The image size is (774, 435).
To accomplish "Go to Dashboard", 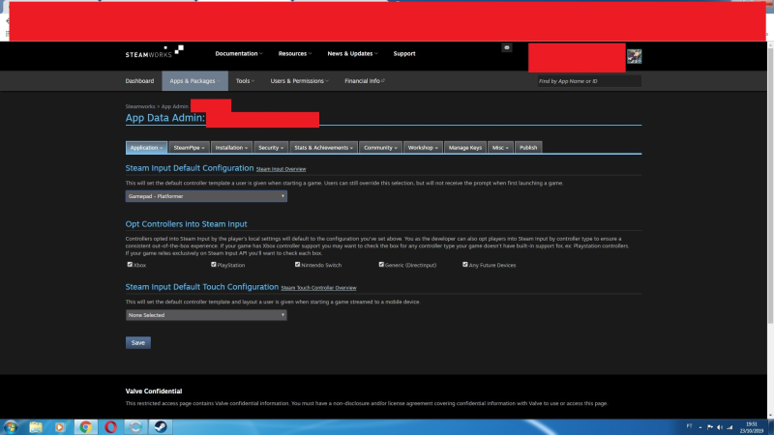I will [139, 81].
